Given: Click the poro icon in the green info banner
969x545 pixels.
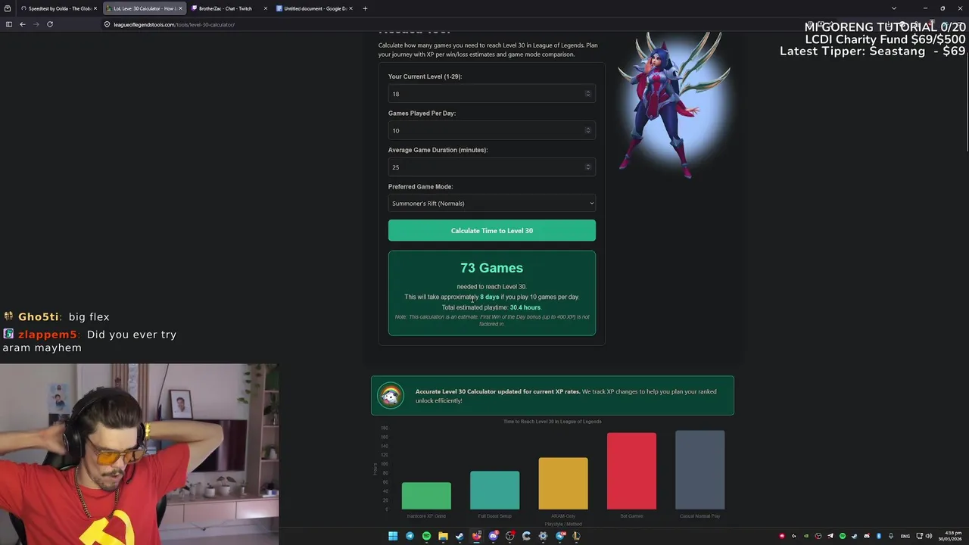Looking at the screenshot, I should click(391, 396).
